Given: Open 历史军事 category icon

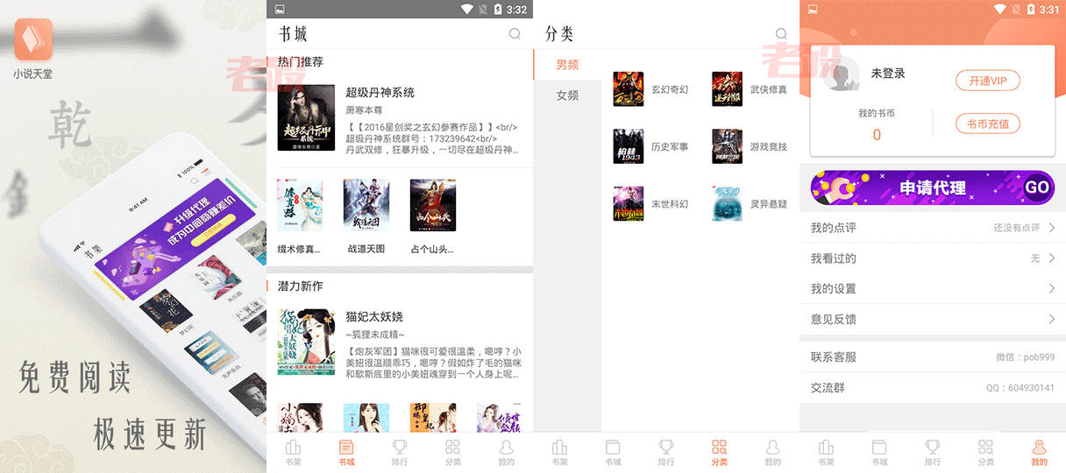Looking at the screenshot, I should coord(629,146).
